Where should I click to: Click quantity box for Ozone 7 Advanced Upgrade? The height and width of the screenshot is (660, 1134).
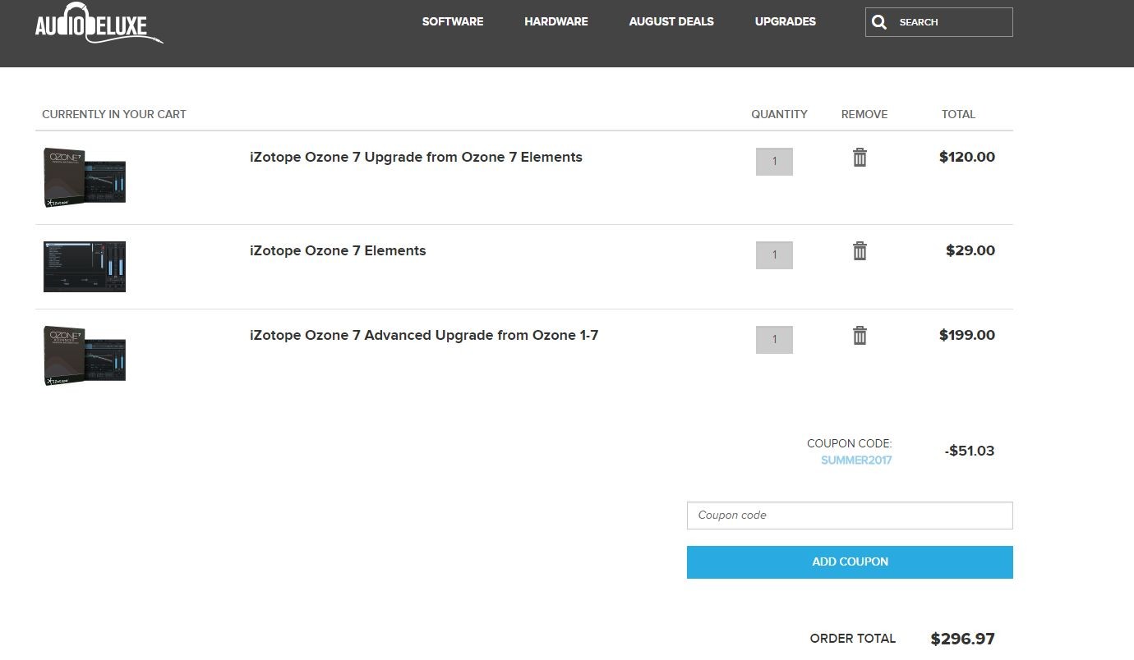(x=774, y=340)
